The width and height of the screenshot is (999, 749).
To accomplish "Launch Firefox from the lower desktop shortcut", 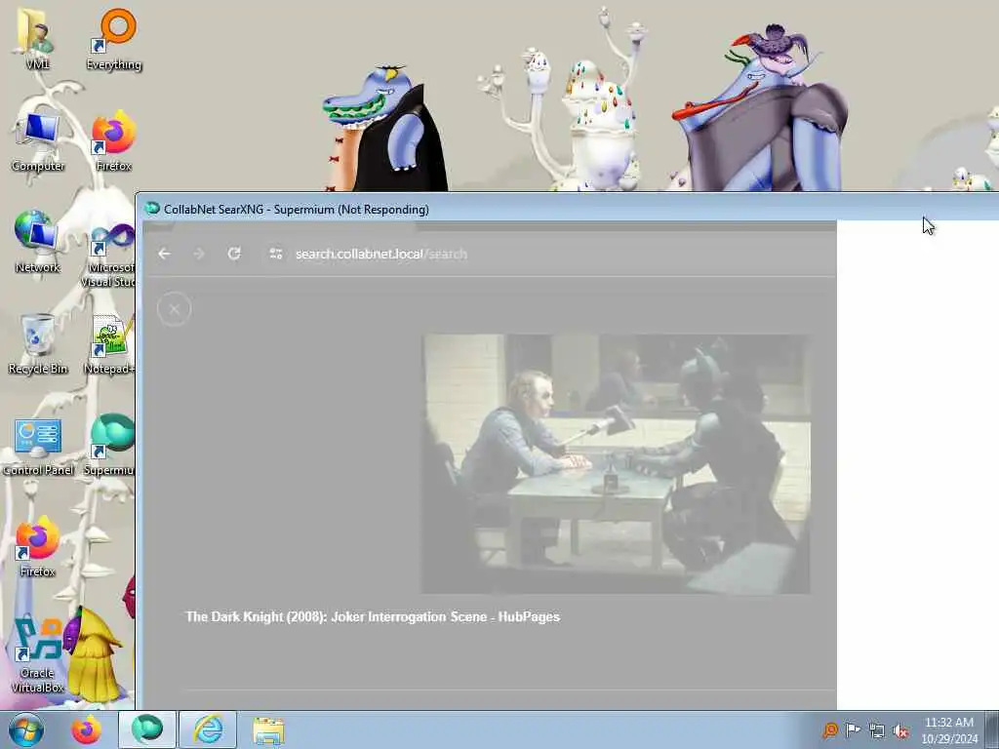I will pos(38,546).
